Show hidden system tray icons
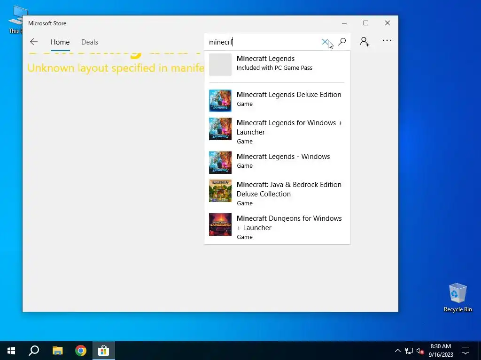The image size is (481, 360). tap(397, 351)
